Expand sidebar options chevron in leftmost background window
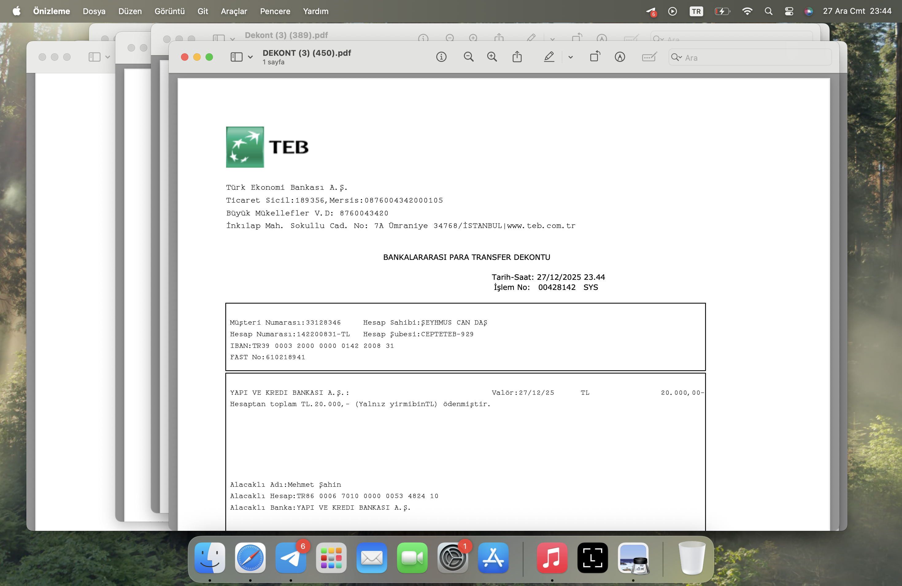902x586 pixels. [108, 58]
